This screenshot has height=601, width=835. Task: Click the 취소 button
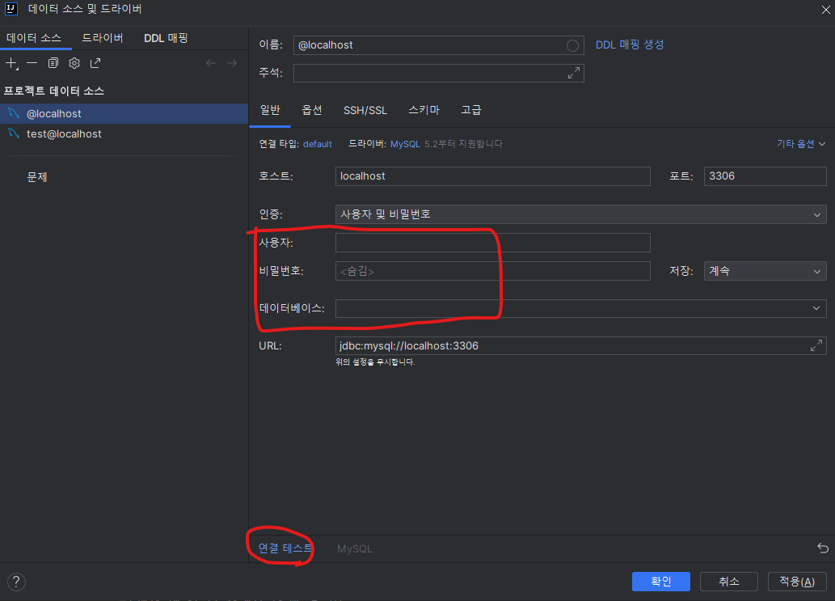(x=729, y=582)
